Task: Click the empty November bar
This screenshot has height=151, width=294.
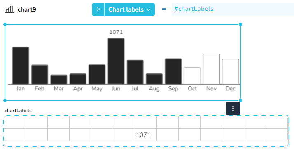Action: point(212,69)
